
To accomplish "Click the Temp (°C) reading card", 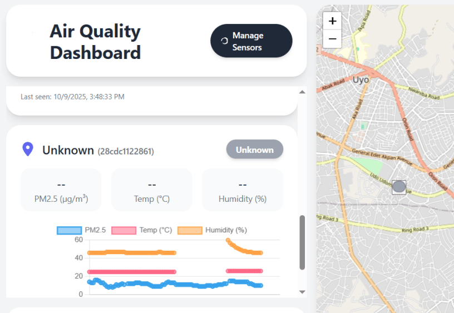I will pyautogui.click(x=152, y=190).
